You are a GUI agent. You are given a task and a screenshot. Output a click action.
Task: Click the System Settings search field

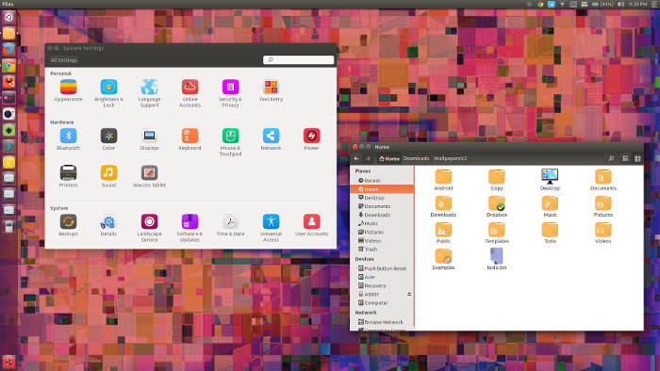tap(299, 60)
